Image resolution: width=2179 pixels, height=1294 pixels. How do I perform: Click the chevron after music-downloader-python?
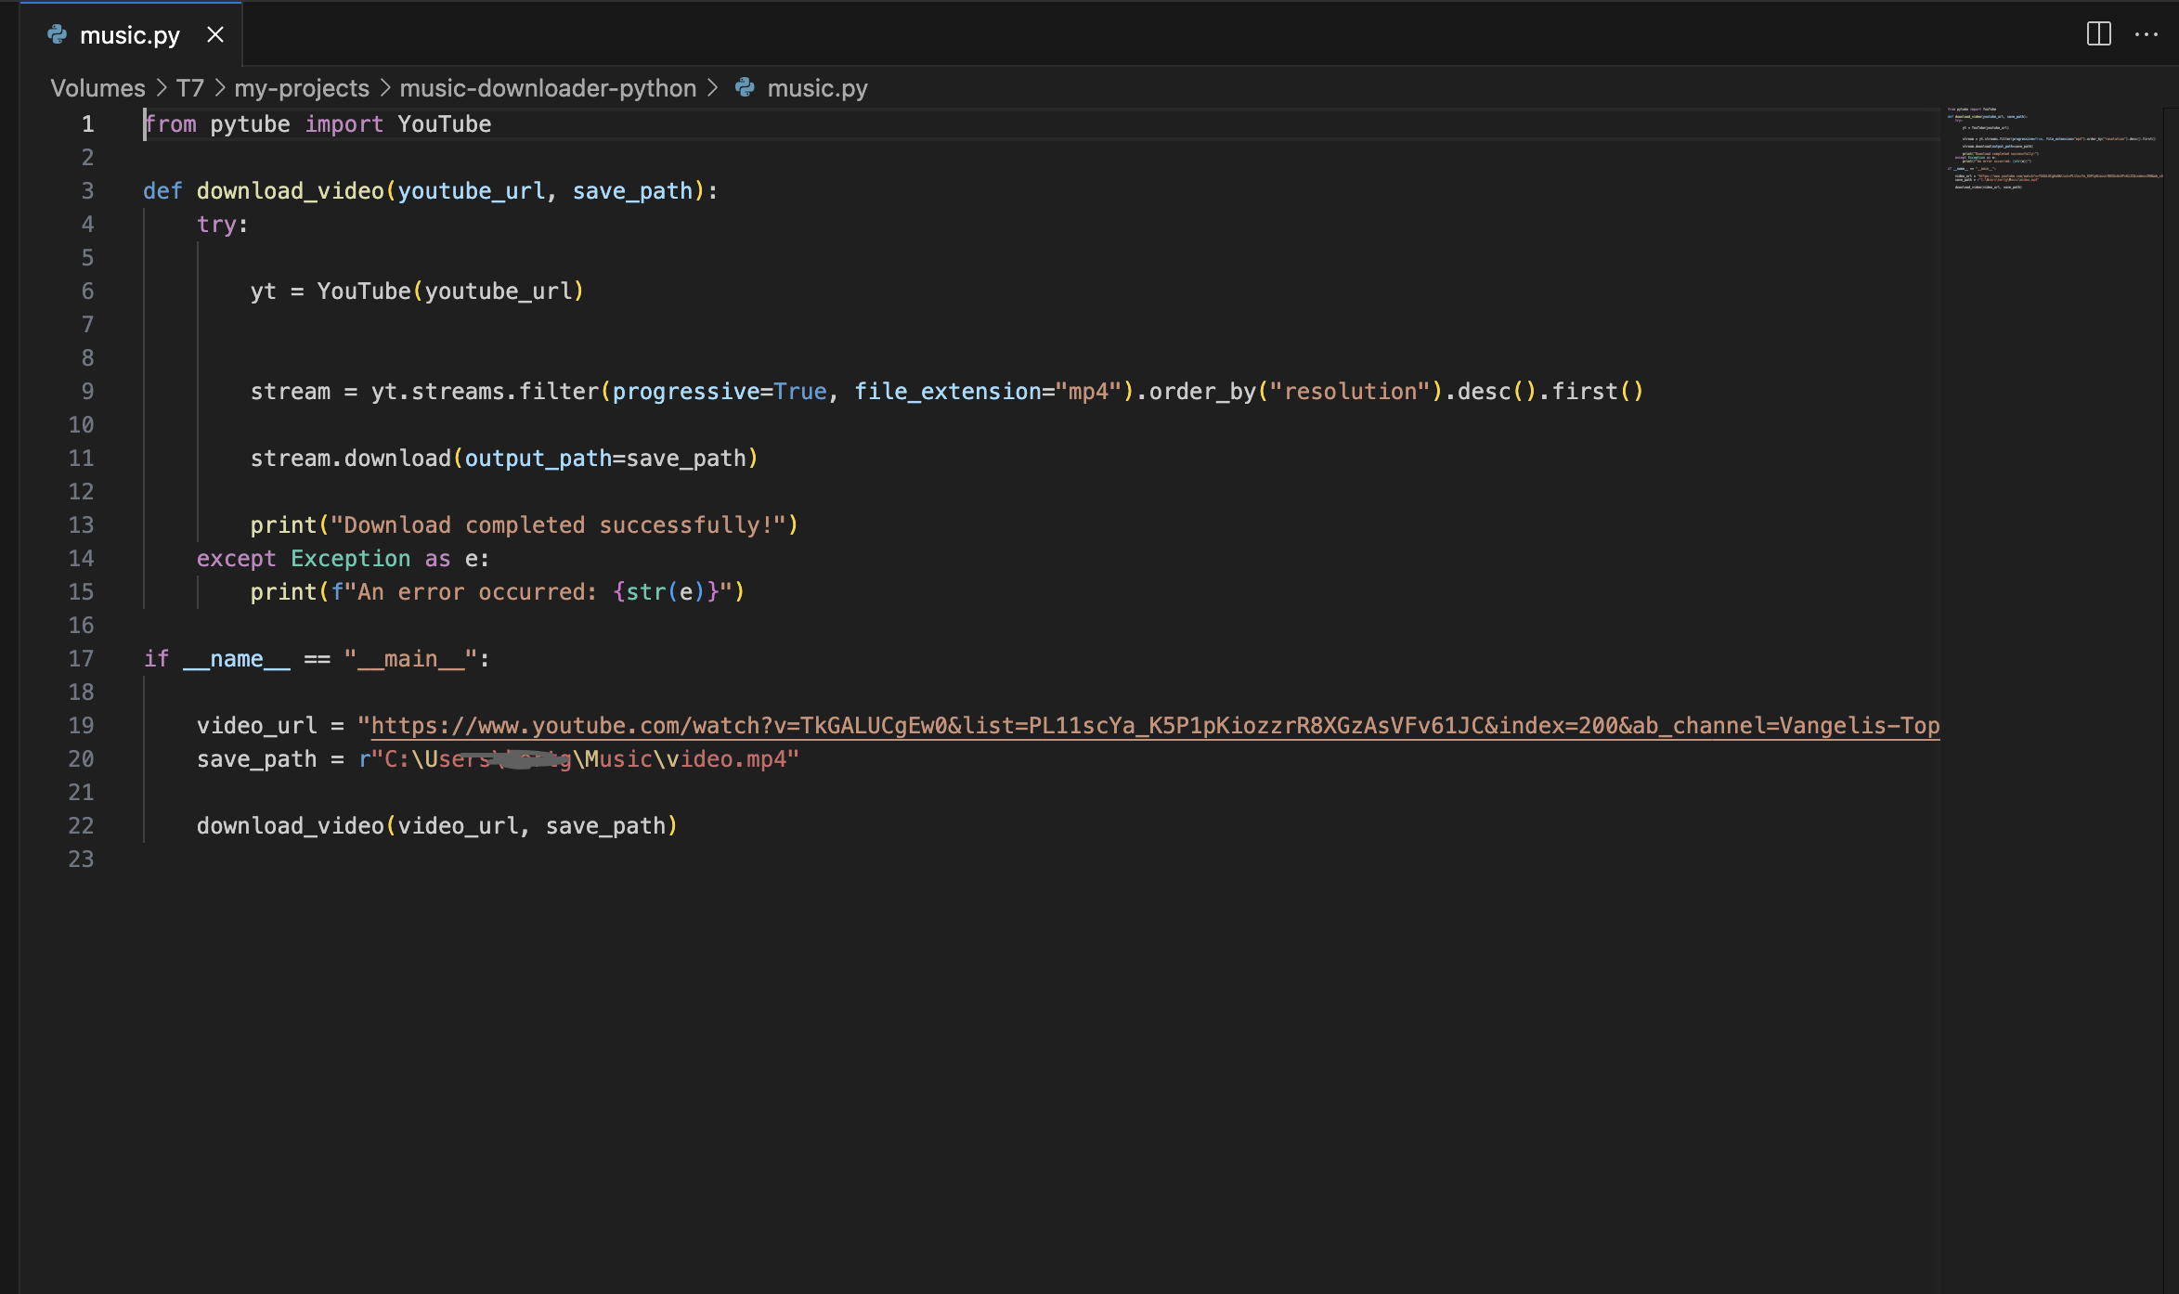[x=713, y=87]
